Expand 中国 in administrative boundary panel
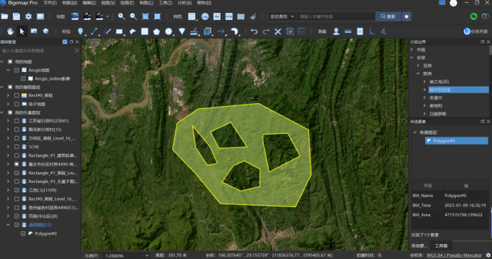 pos(412,50)
